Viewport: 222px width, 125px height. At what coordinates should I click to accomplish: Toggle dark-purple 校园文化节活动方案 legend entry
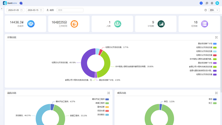tap(206, 75)
